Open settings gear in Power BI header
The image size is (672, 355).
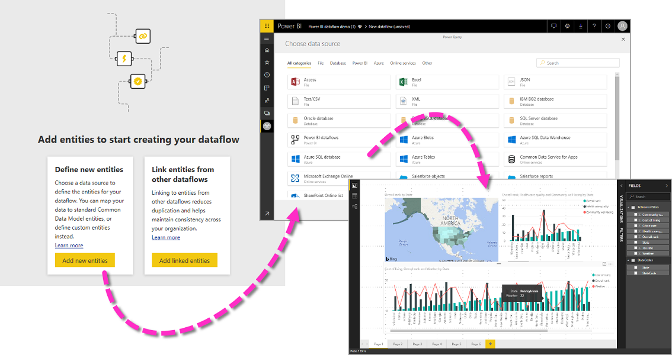[567, 26]
